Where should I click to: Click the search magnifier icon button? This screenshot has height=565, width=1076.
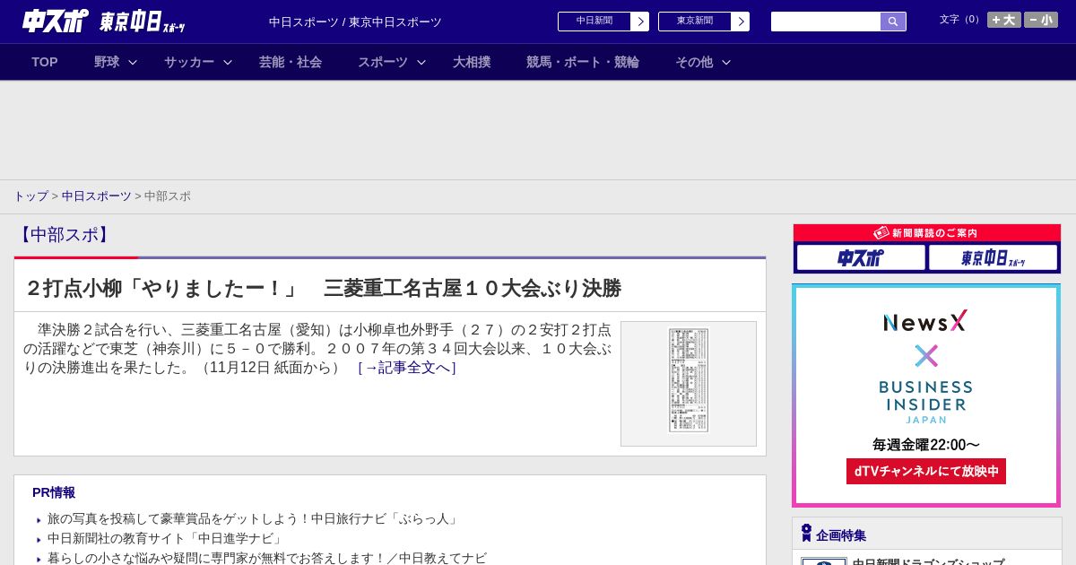892,22
